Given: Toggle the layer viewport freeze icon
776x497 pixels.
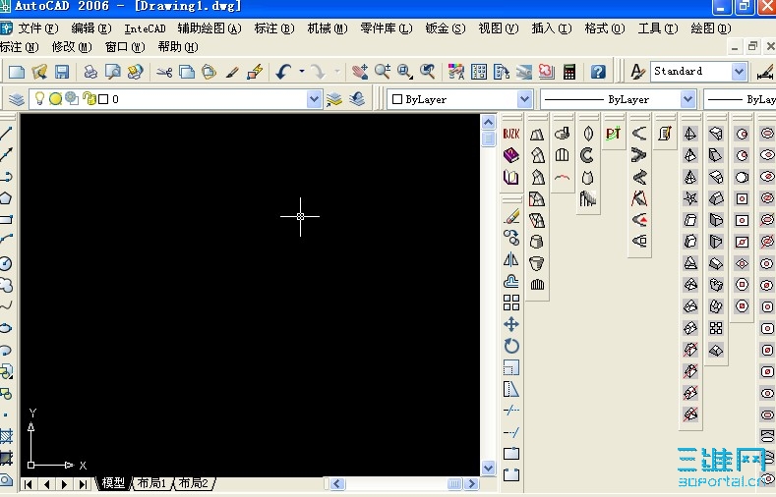Looking at the screenshot, I should (72, 98).
